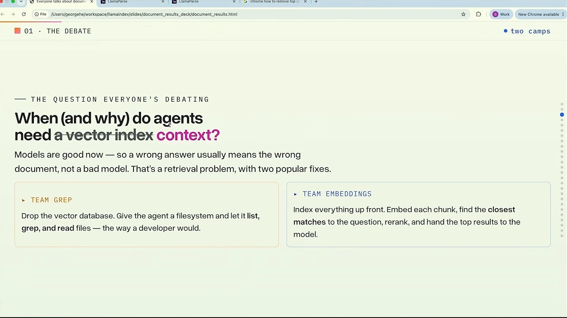
Task: Click the browser forward arrow
Action: pos(13,14)
